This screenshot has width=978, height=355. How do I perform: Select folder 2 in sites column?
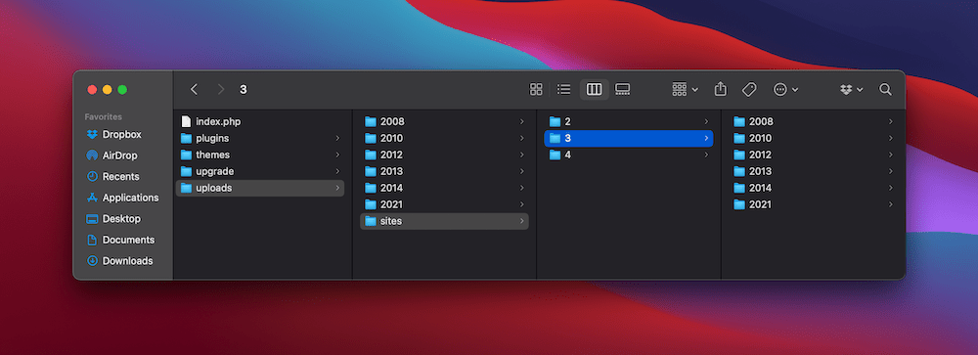629,121
